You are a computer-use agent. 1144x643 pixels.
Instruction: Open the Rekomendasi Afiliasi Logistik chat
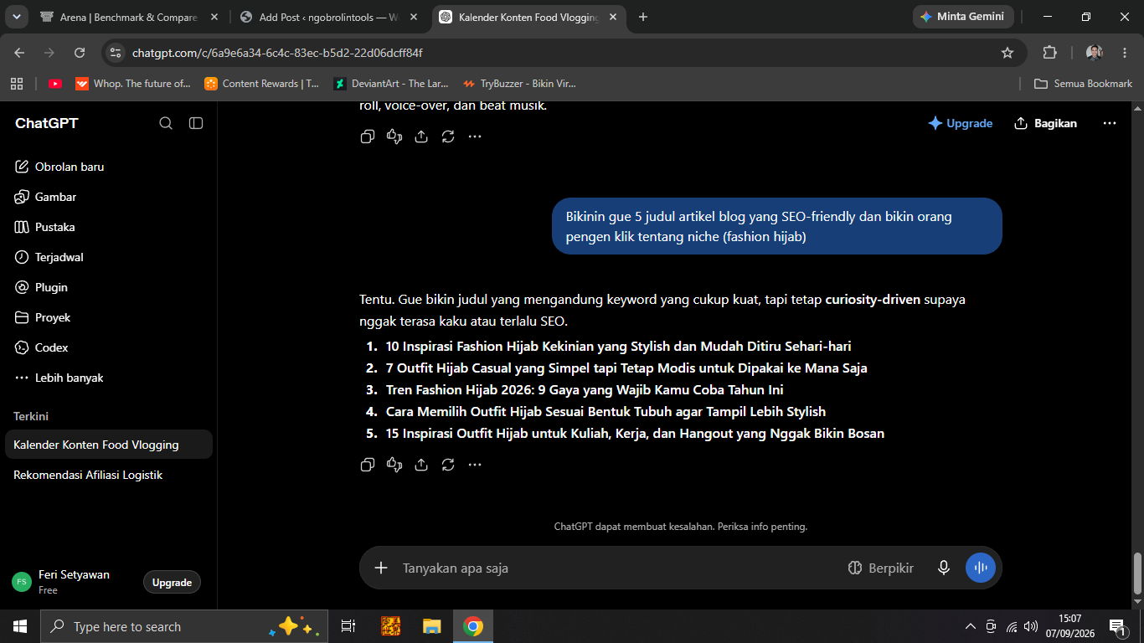coord(109,475)
